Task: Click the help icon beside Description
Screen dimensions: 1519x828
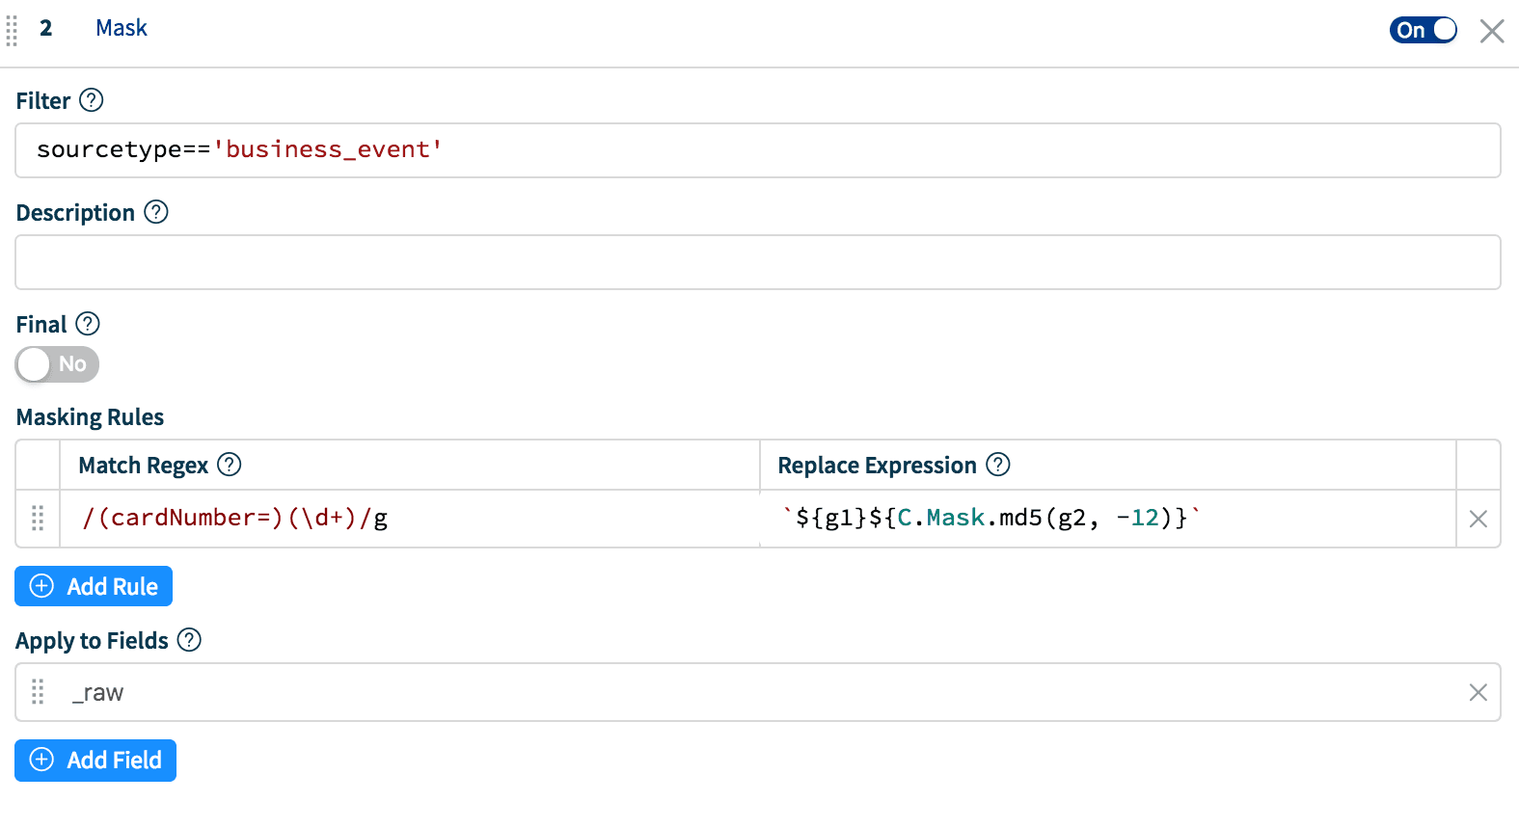Action: point(156,212)
